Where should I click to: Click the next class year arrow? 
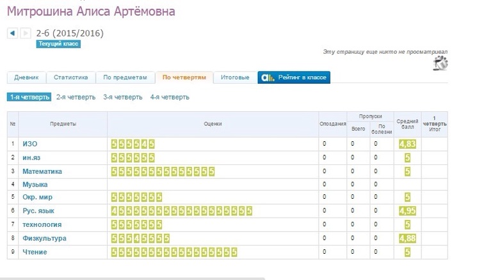[x=25, y=33]
